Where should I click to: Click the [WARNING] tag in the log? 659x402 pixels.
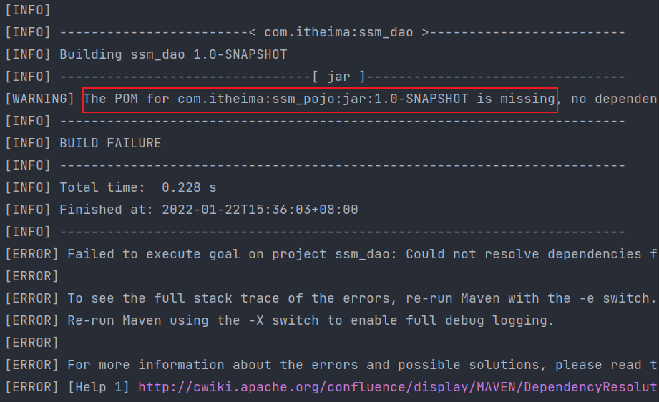40,99
